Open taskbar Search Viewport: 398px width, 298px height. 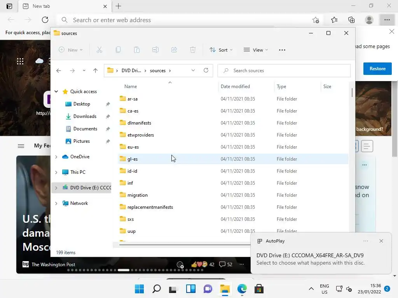pyautogui.click(x=157, y=289)
